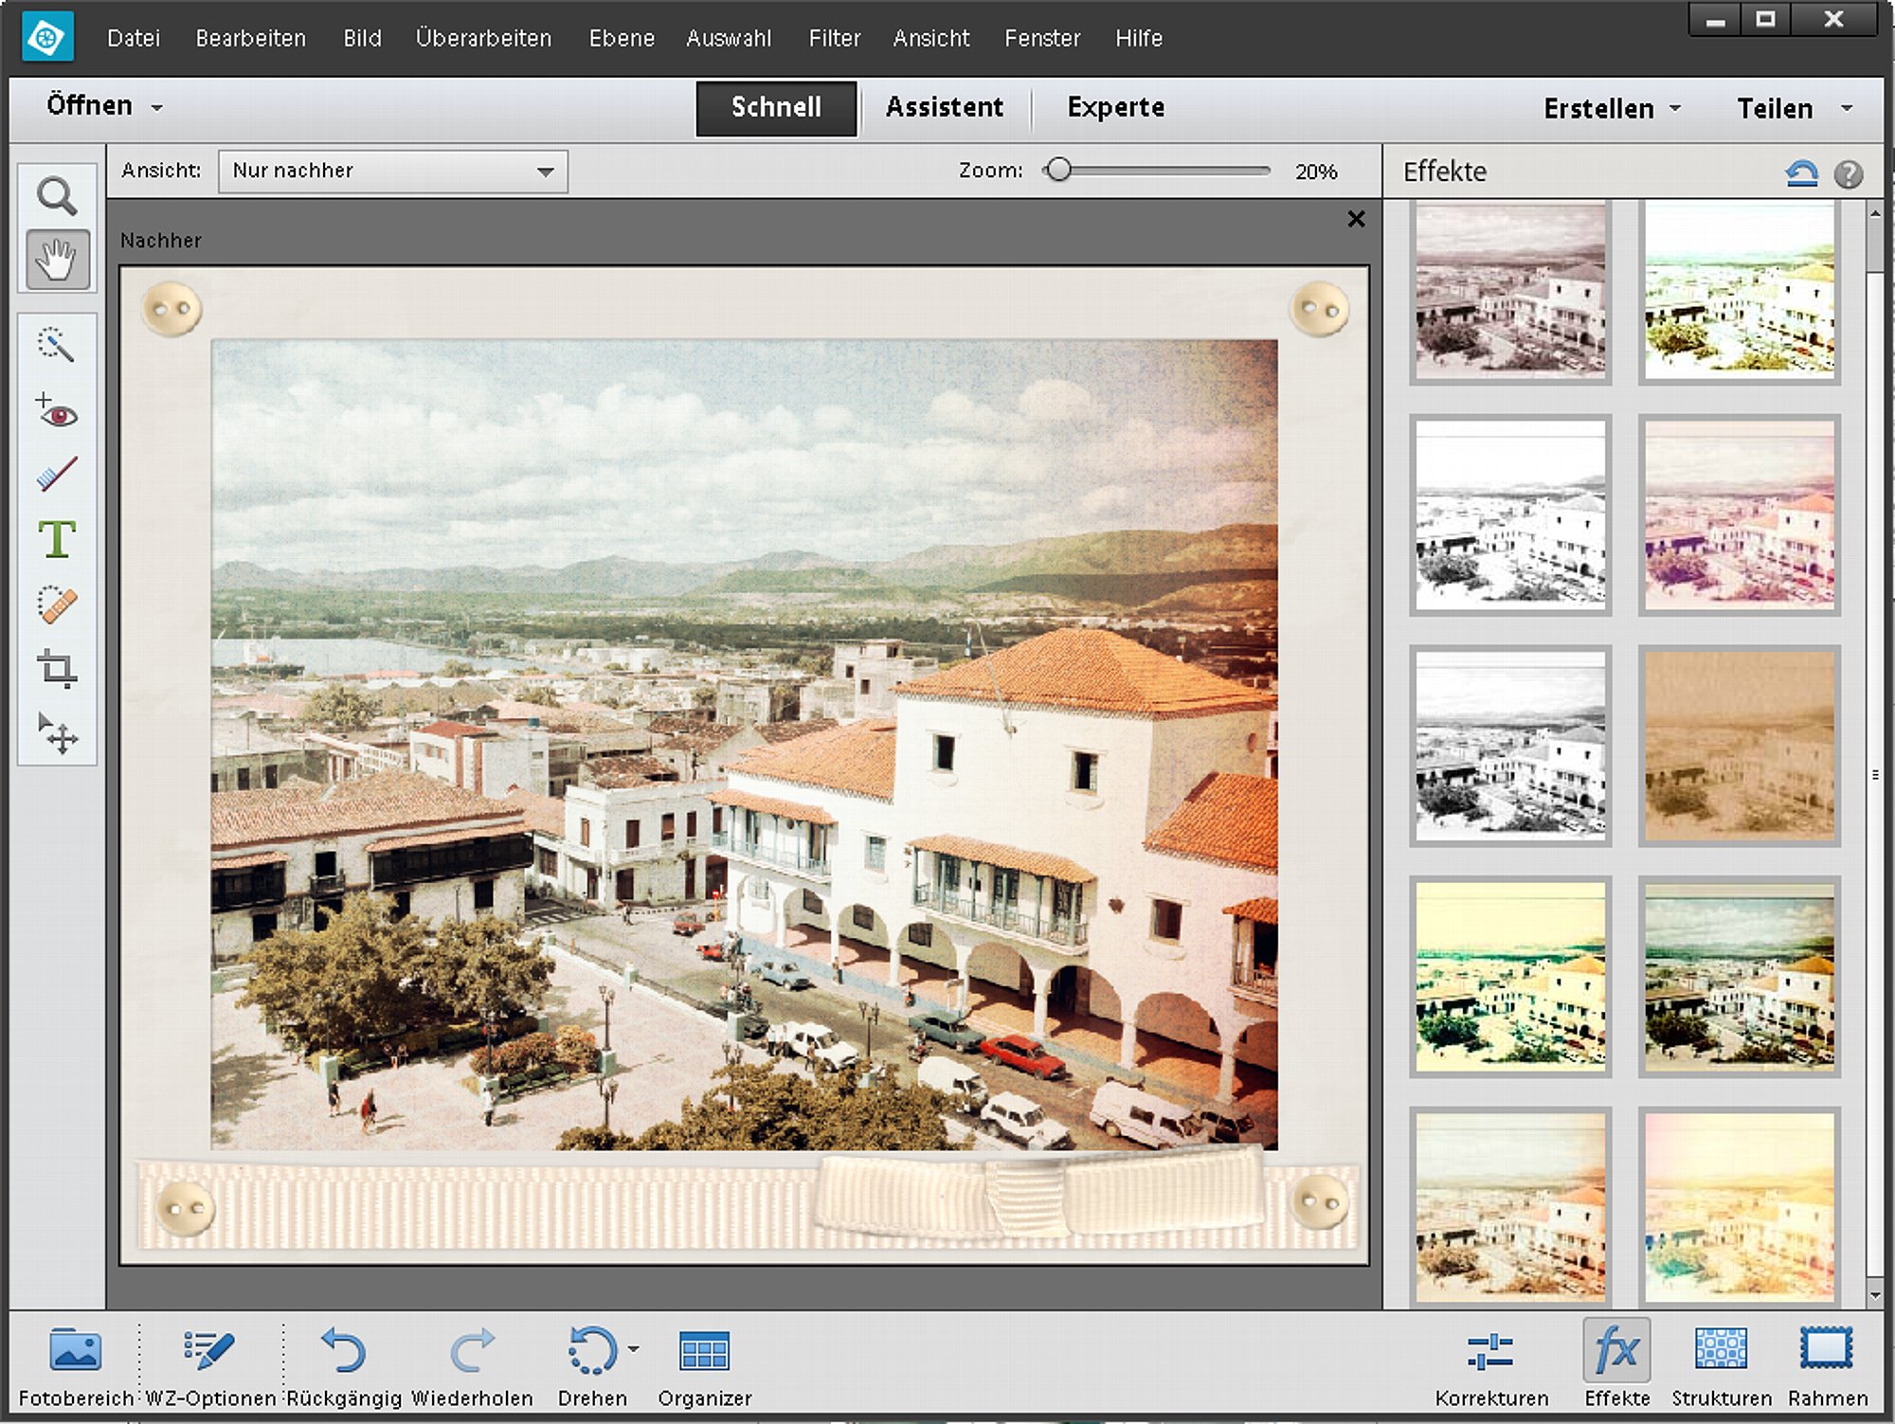
Task: Select the green Text tool
Action: pos(57,540)
